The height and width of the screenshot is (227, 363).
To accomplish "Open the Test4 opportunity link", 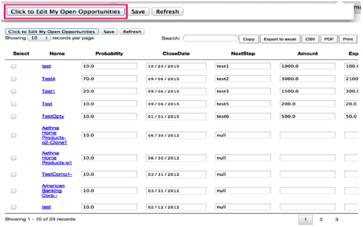I will coord(48,79).
